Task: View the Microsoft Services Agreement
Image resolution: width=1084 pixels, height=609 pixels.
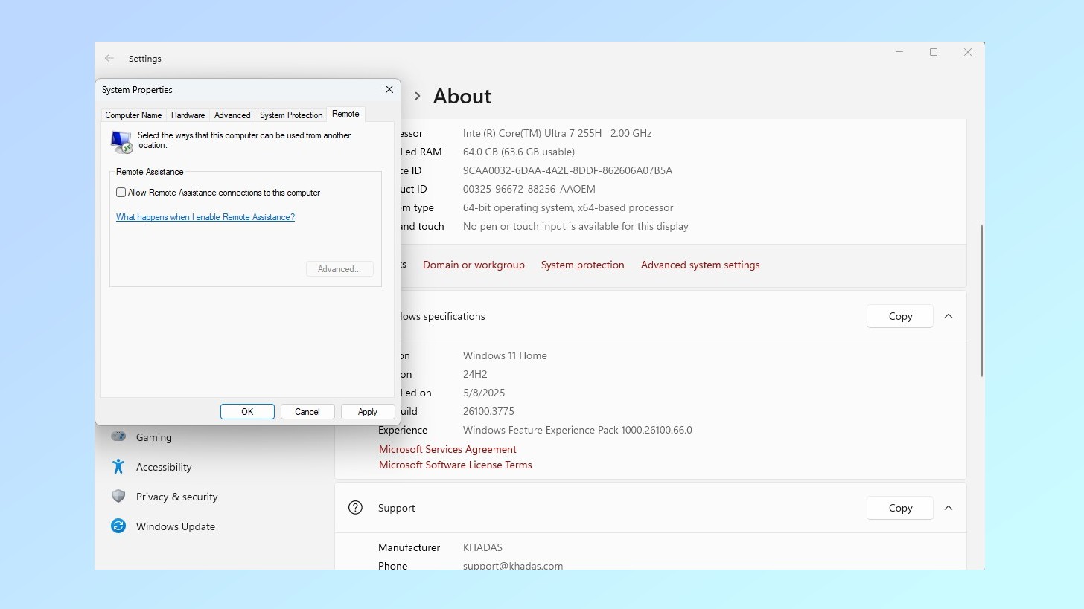Action: [447, 449]
